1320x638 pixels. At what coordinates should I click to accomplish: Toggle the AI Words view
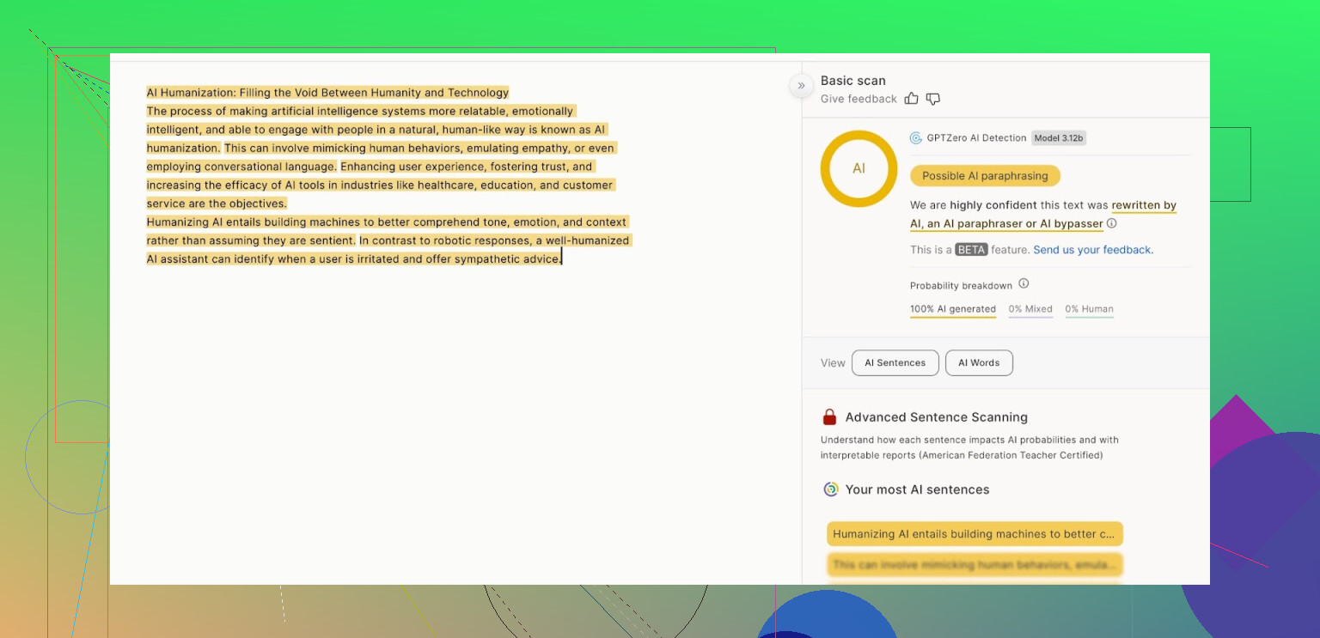coord(979,363)
